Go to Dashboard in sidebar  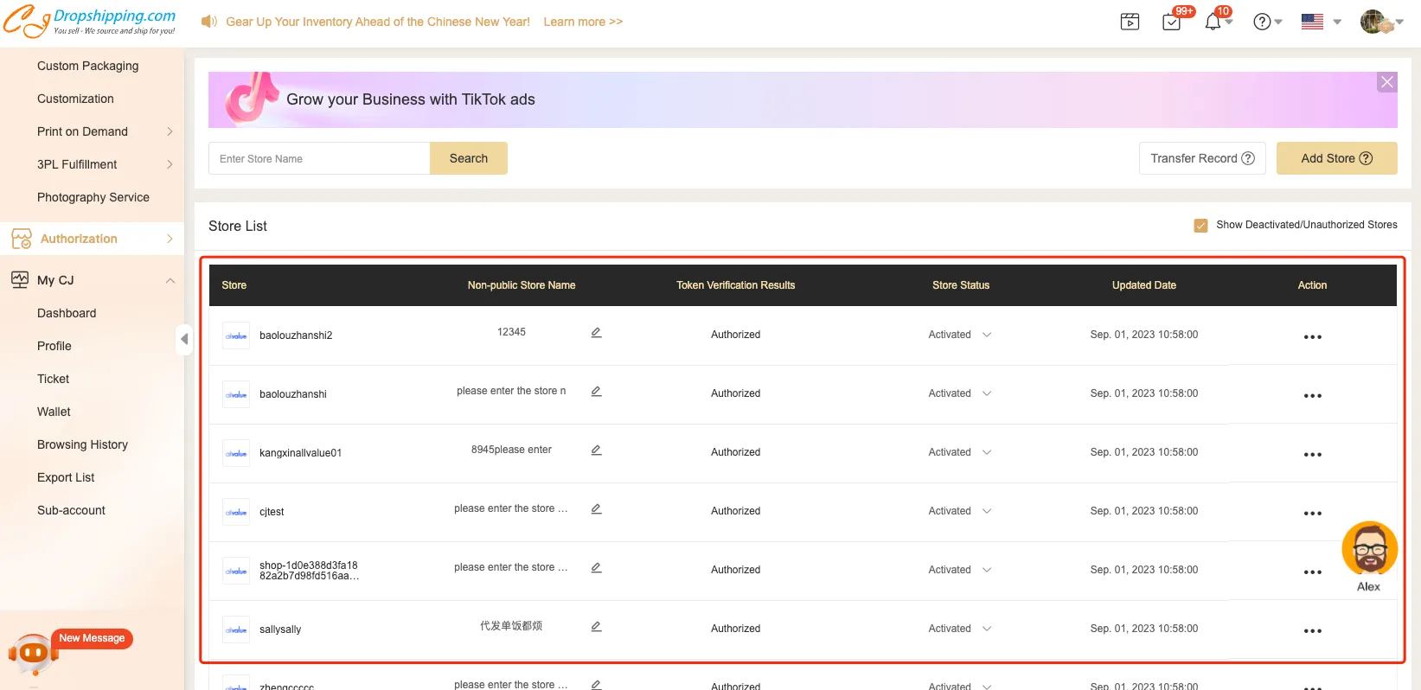(67, 313)
